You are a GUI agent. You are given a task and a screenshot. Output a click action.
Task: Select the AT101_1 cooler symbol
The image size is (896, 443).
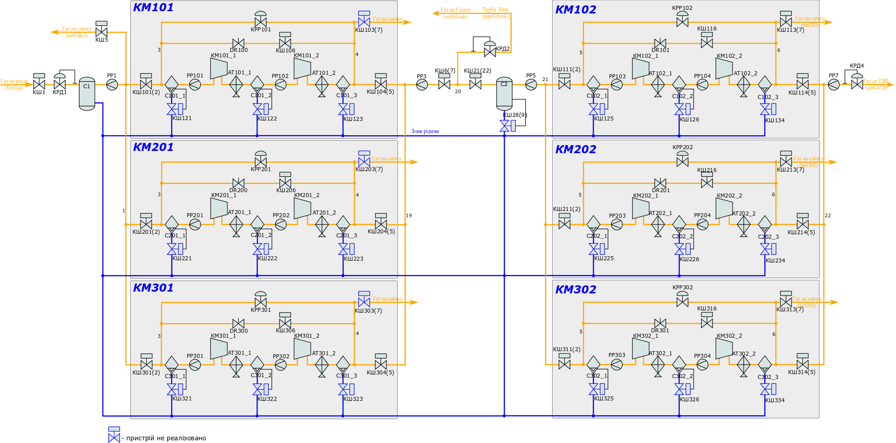click(236, 85)
